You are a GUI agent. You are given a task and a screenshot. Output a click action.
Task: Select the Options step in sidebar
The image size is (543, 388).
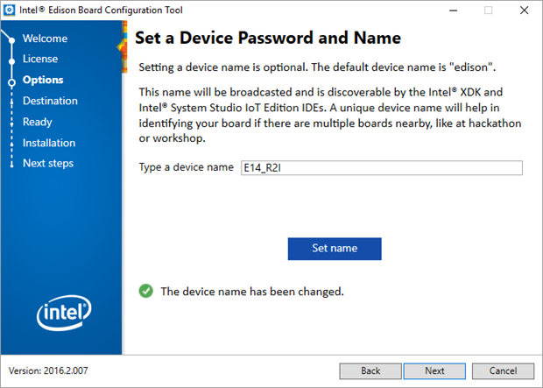(43, 80)
